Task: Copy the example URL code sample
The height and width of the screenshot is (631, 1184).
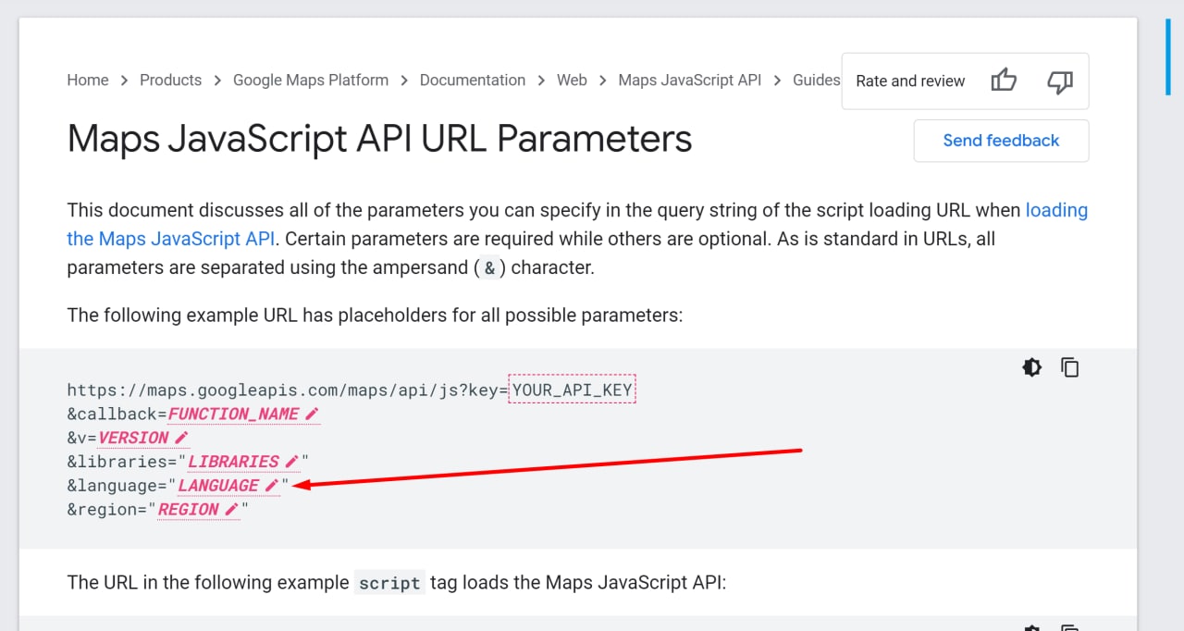Action: tap(1070, 367)
